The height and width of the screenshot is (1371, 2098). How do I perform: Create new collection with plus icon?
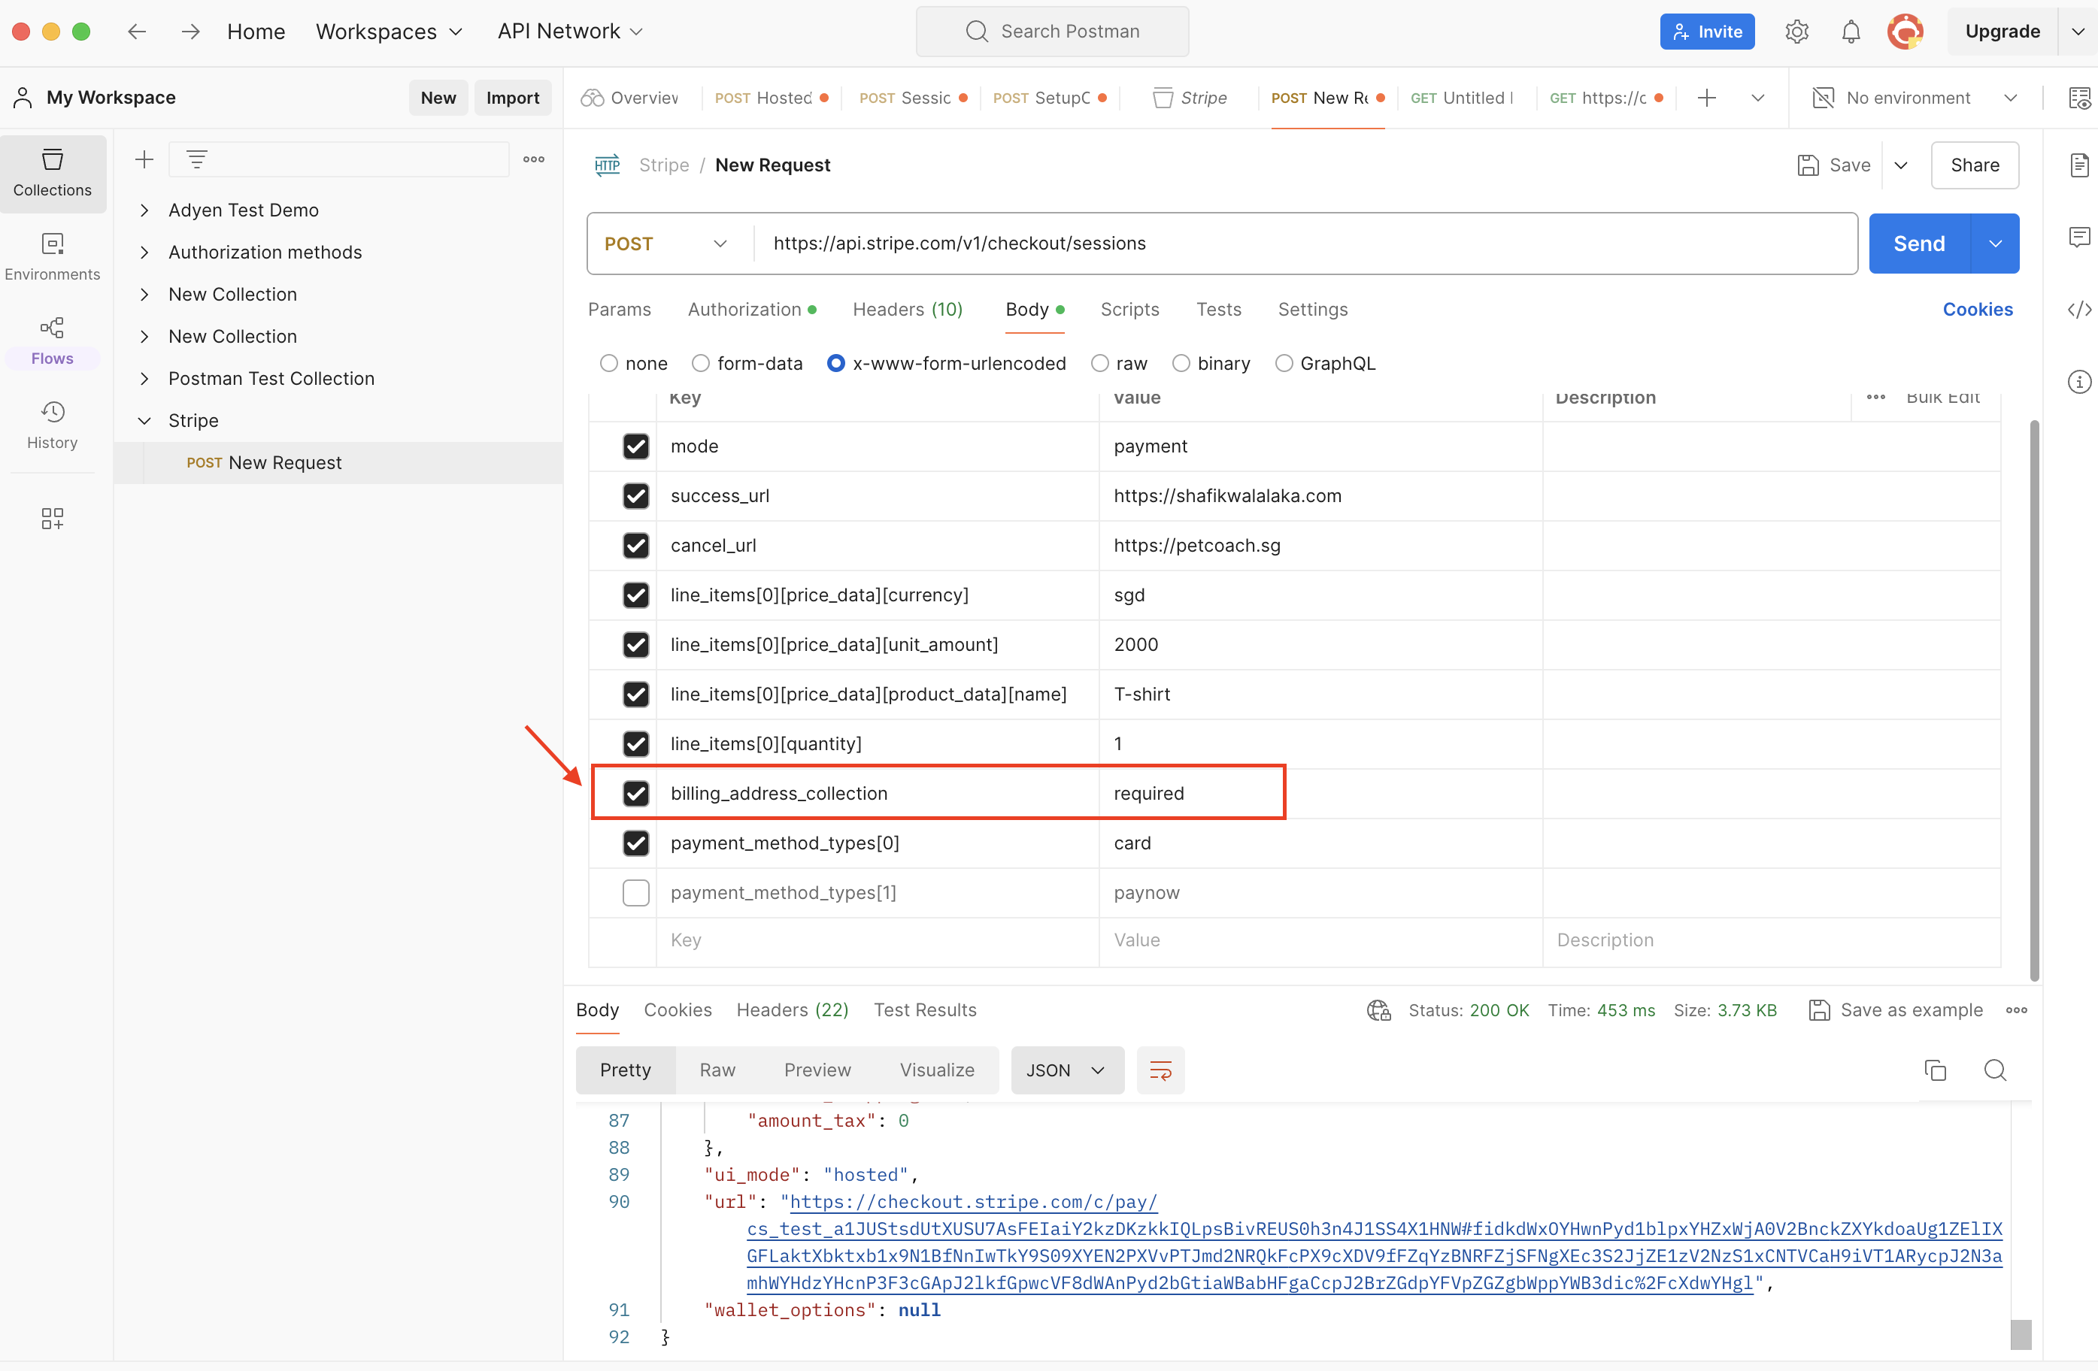click(144, 159)
